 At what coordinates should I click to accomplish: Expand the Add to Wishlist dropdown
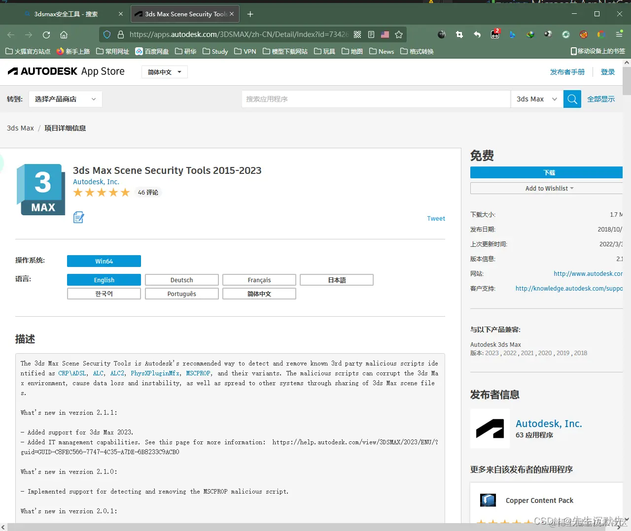pyautogui.click(x=546, y=188)
